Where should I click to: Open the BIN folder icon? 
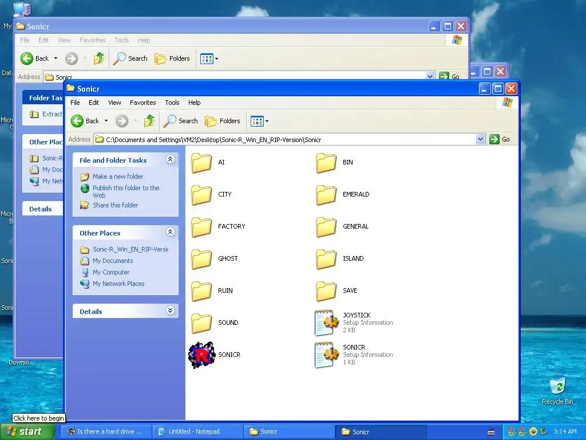326,162
